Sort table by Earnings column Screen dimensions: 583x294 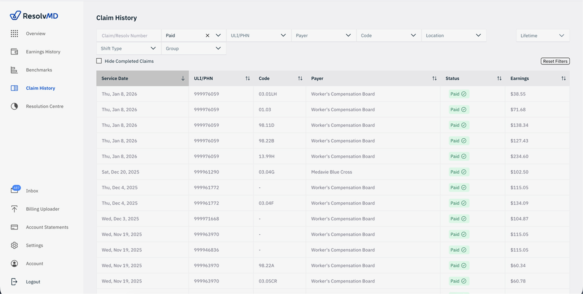point(563,78)
